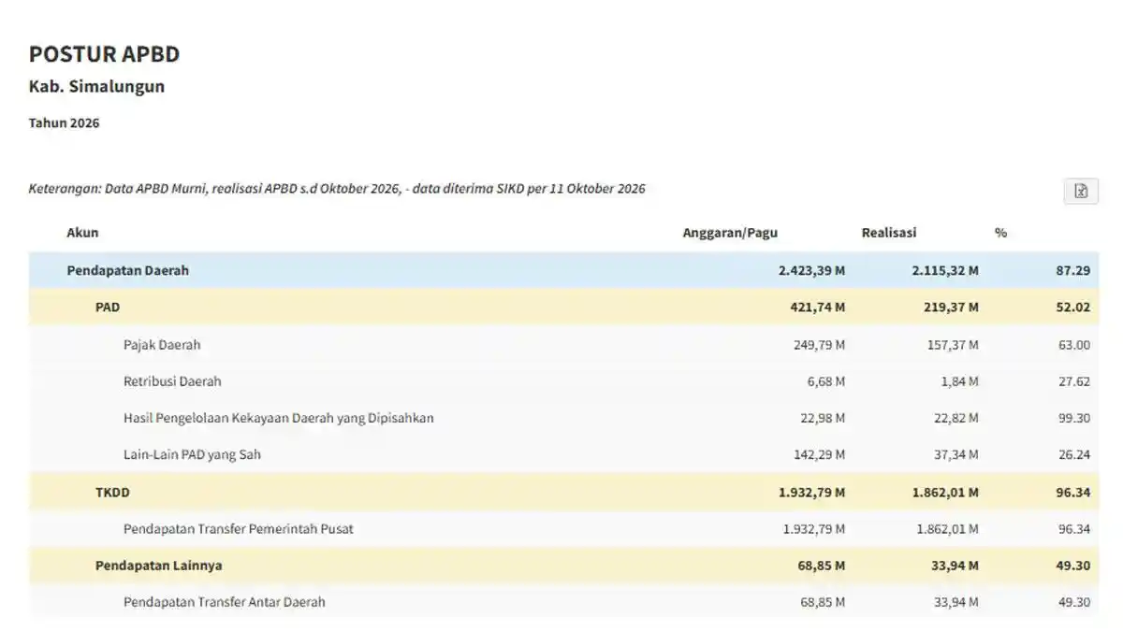The height and width of the screenshot is (631, 1123).
Task: Click the "Akun" column header
Action: coord(82,233)
